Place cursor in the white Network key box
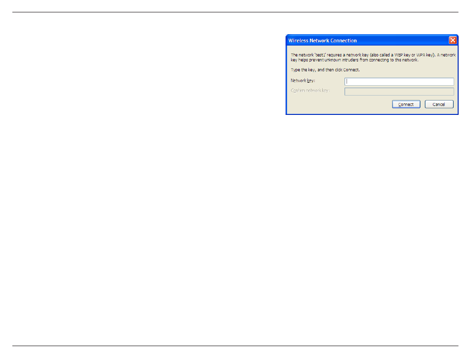The height and width of the screenshot is (359, 471). coord(399,81)
